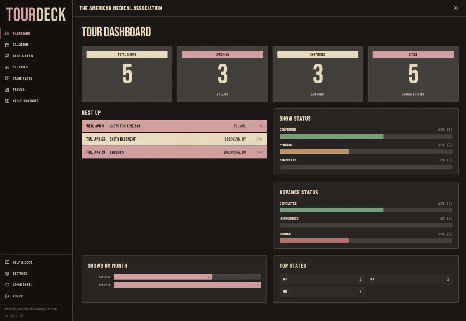Image resolution: width=466 pixels, height=321 pixels.
Task: Click the Admin Panel shield icon
Action: point(7,285)
